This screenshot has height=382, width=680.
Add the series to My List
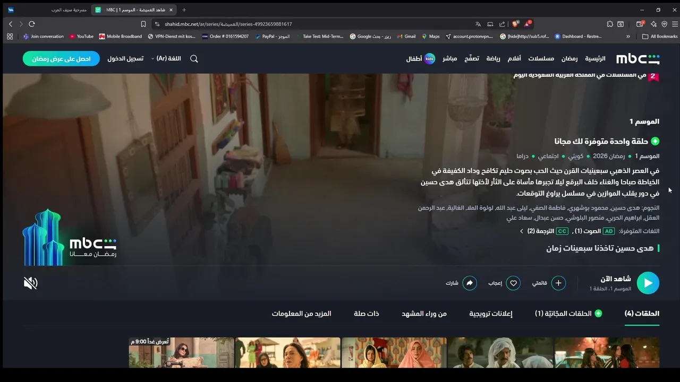click(x=558, y=283)
